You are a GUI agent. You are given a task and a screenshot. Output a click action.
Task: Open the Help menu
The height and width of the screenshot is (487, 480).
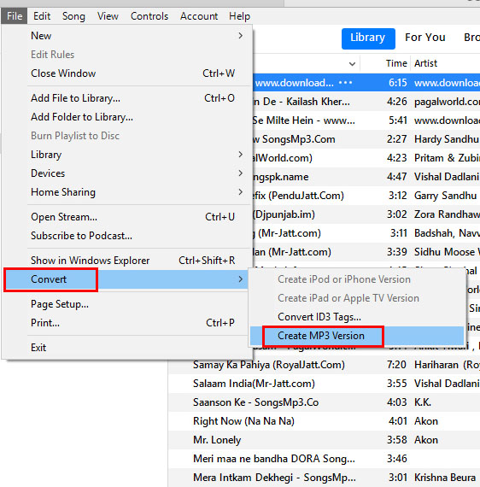[x=240, y=16]
